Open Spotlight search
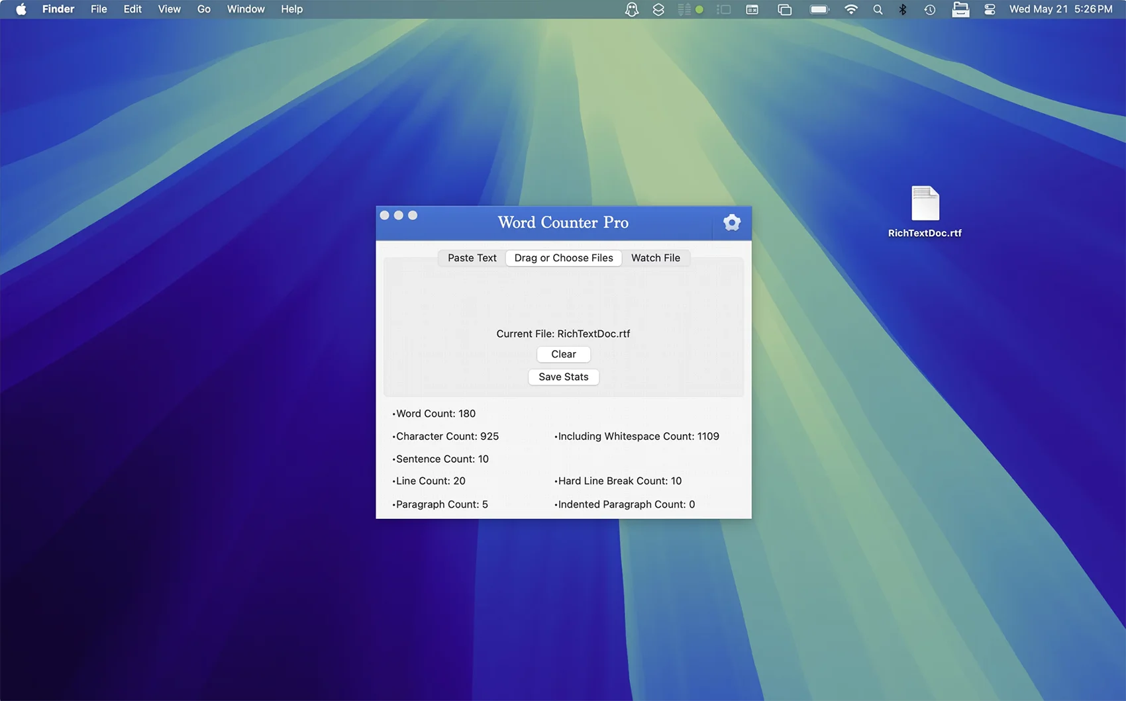 [x=878, y=9]
